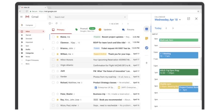
Task: Click the Search mail field
Action: click(x=87, y=17)
